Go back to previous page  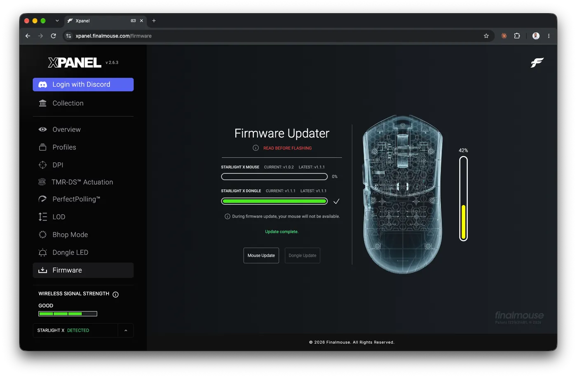click(28, 36)
